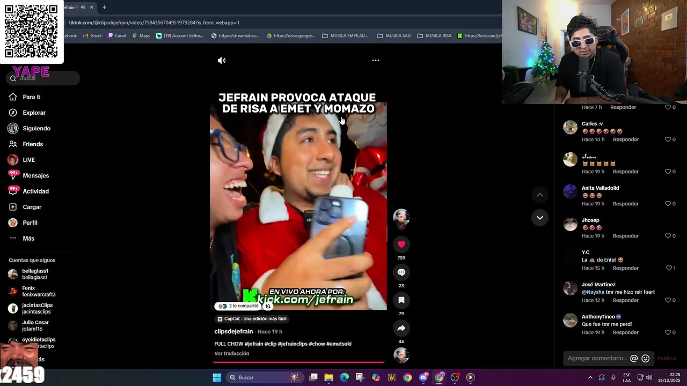Open Siguiendo in sidebar
687x386 pixels.
(x=36, y=129)
